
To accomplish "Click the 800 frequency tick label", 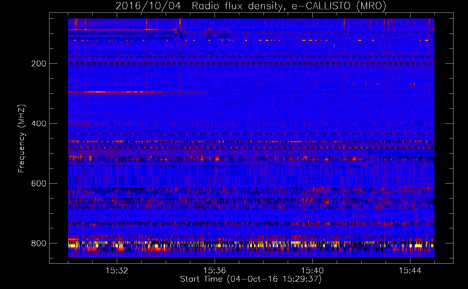I will pyautogui.click(x=39, y=244).
